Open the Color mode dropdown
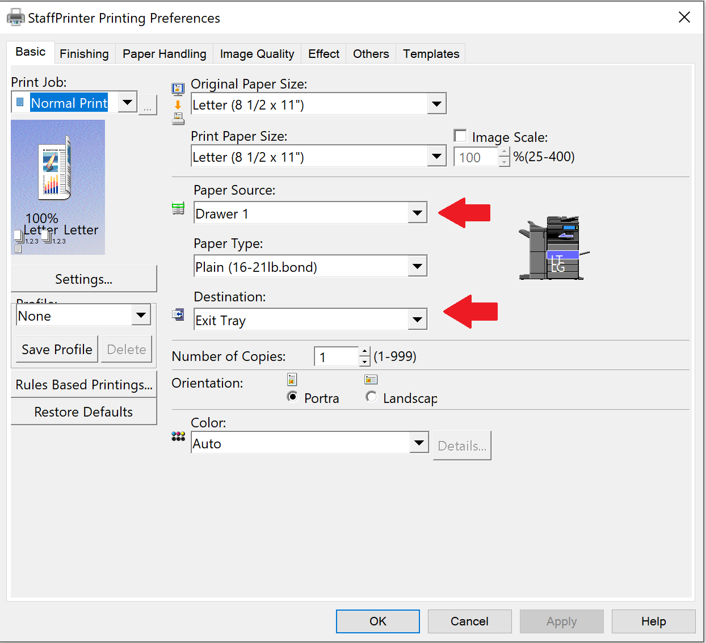 (419, 443)
